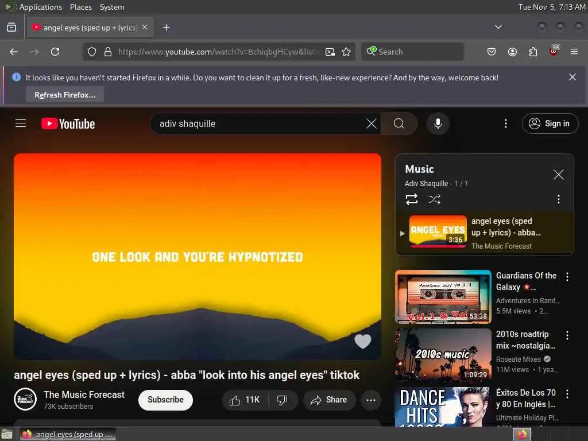Close the Music playlist panel
The height and width of the screenshot is (441, 588).
[x=558, y=175]
